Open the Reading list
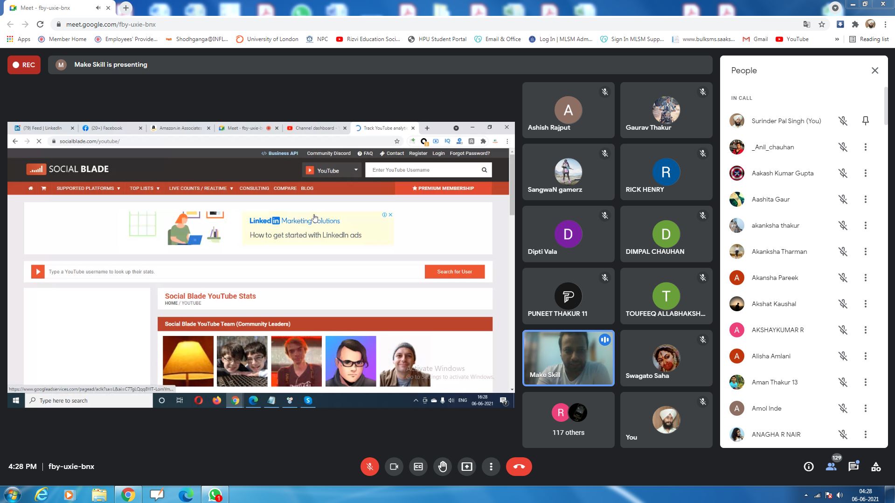 coord(869,39)
